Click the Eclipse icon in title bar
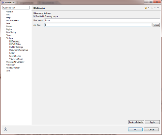The height and width of the screenshot is (135, 162). point(3,2)
